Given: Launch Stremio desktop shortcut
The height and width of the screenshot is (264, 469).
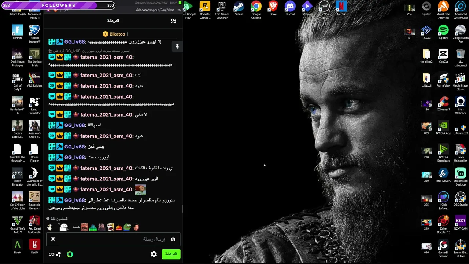Looking at the screenshot, I should 307,9.
